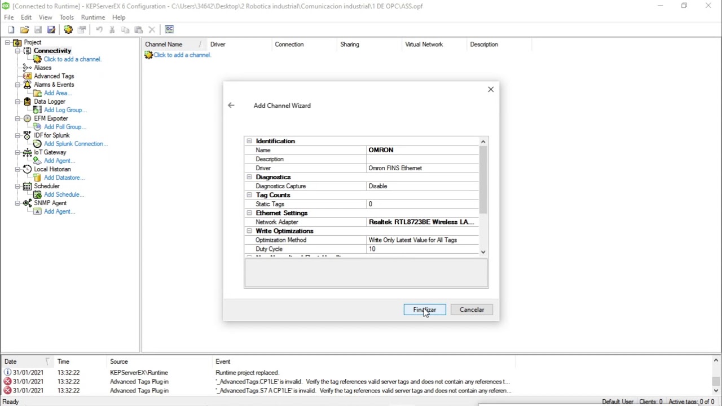Click the Add Log Group... link
Image resolution: width=722 pixels, height=406 pixels.
coord(65,110)
